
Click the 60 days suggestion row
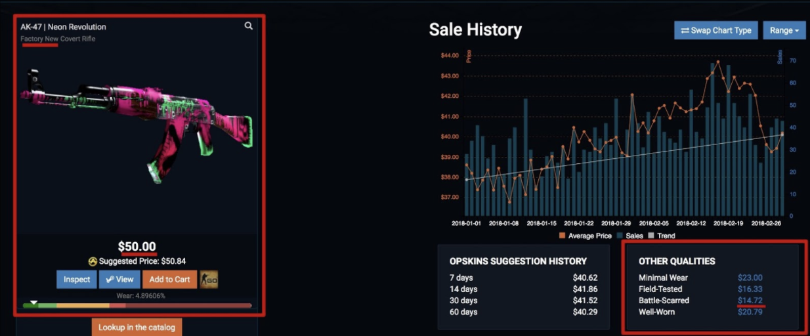(x=523, y=312)
